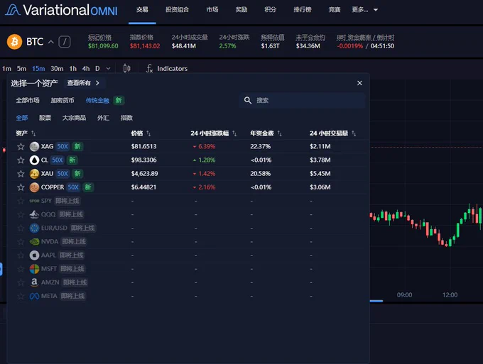This screenshot has height=364, width=483.
Task: Toggle the star for EUR/USD
Action: [x=21, y=228]
